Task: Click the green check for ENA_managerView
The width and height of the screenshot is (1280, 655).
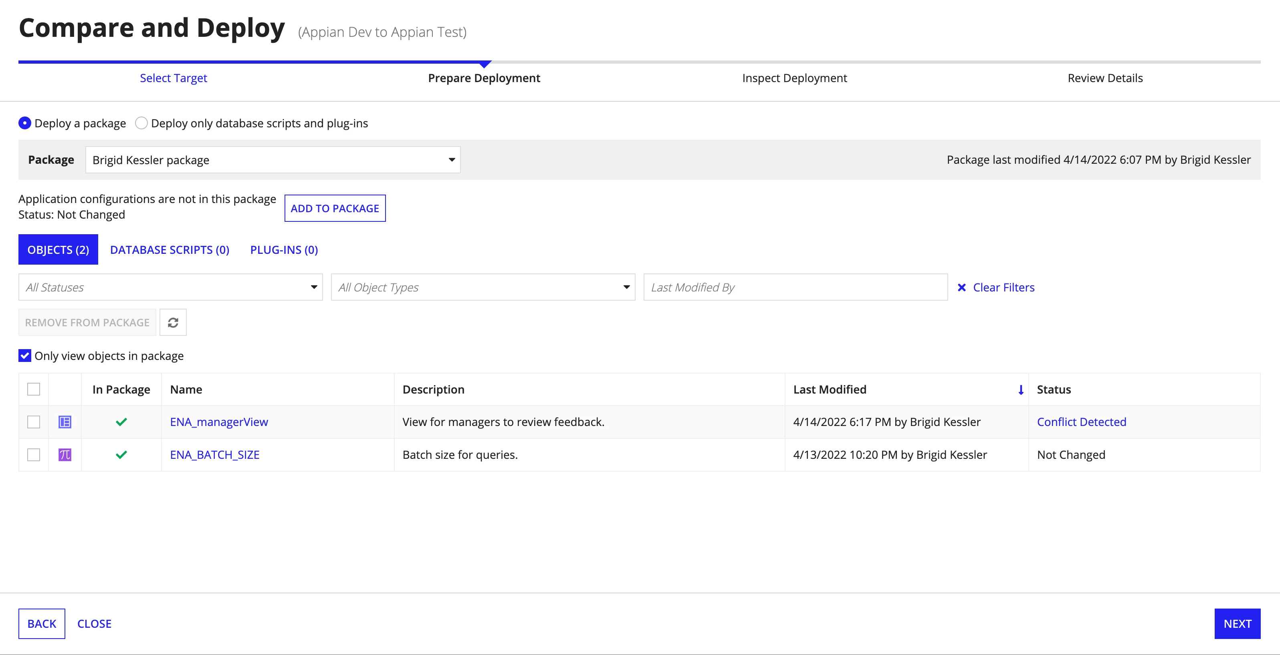Action: tap(121, 422)
